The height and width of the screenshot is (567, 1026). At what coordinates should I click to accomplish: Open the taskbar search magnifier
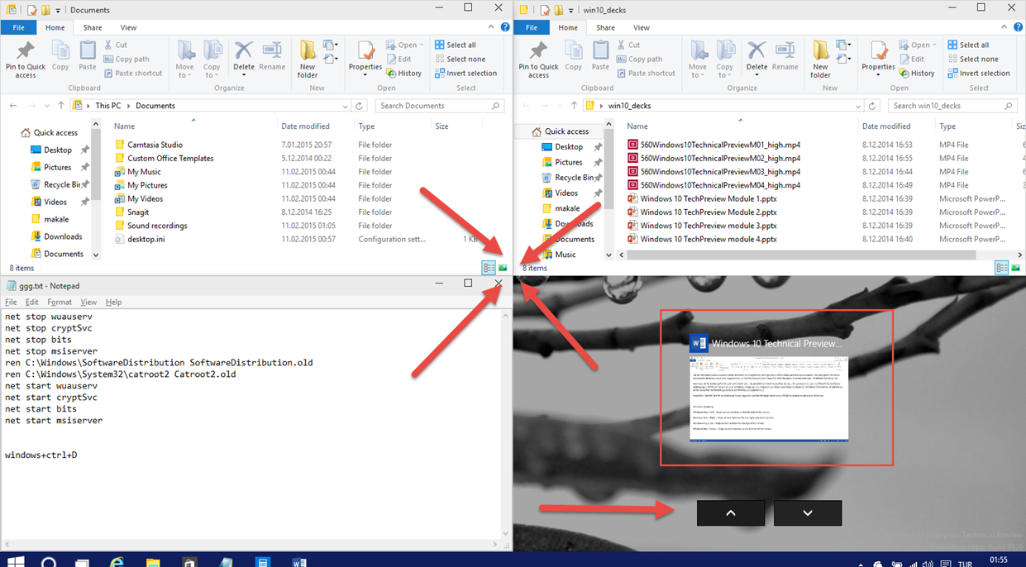[x=49, y=562]
